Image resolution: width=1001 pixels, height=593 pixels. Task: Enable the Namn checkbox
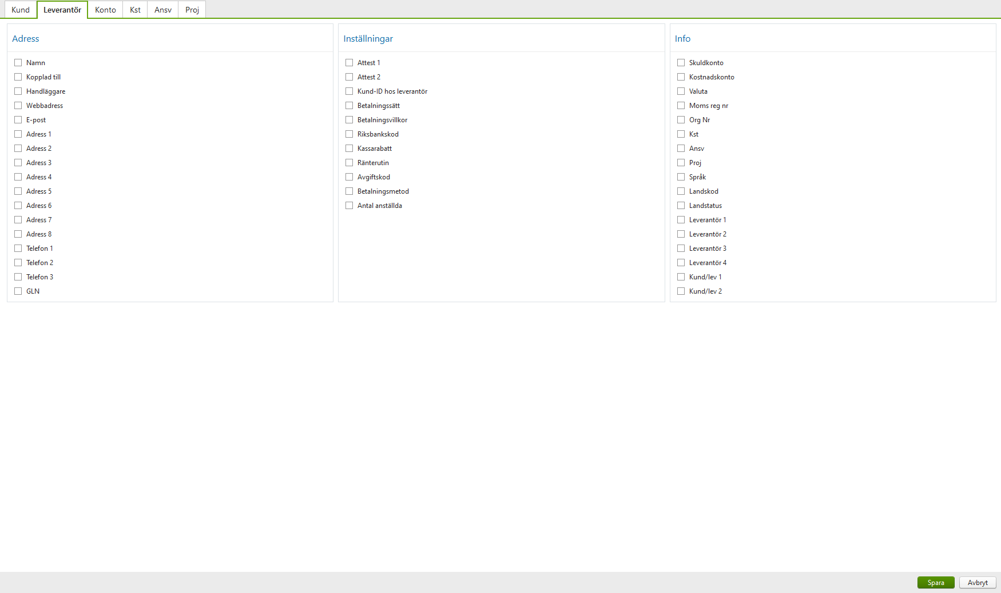point(18,62)
